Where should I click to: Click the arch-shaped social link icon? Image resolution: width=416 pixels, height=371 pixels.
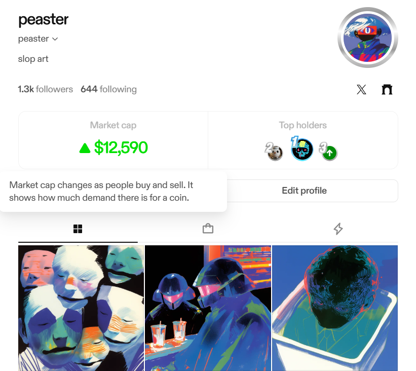pyautogui.click(x=387, y=89)
